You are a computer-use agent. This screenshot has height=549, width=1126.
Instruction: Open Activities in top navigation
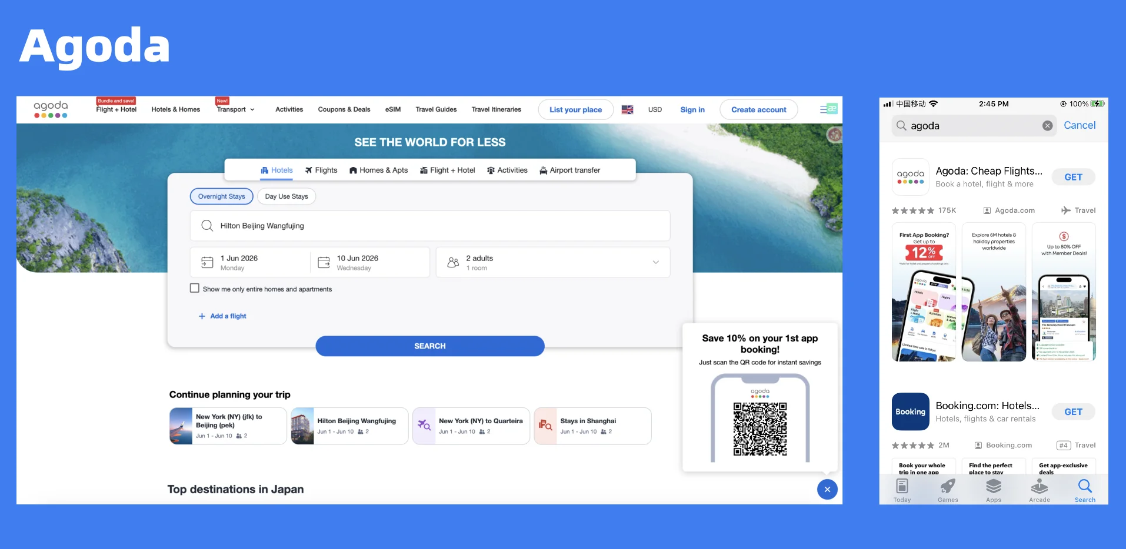[289, 109]
